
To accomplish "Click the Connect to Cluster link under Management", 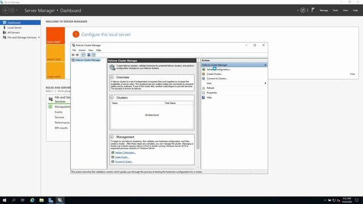I will pos(124,161).
